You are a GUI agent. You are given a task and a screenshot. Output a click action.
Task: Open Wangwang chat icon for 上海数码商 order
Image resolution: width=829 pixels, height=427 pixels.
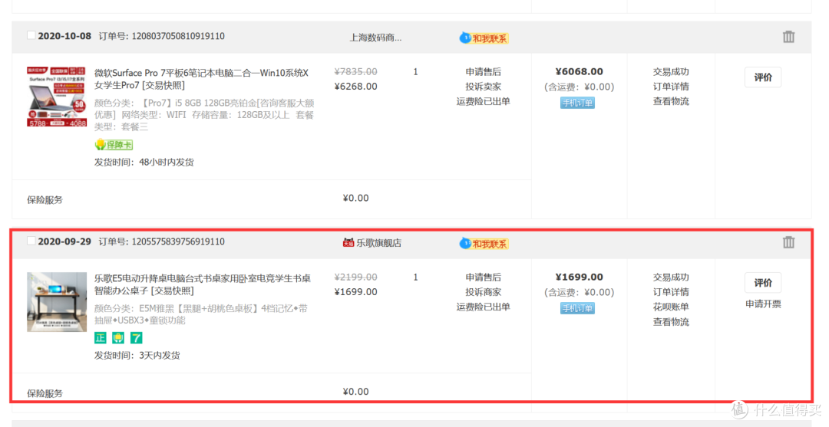pyautogui.click(x=484, y=38)
